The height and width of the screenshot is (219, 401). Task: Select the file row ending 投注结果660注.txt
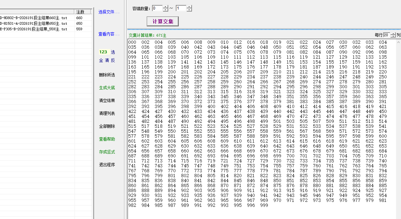coord(46,18)
